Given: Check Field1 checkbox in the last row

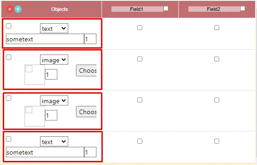Looking at the screenshot, I should coord(140,141).
